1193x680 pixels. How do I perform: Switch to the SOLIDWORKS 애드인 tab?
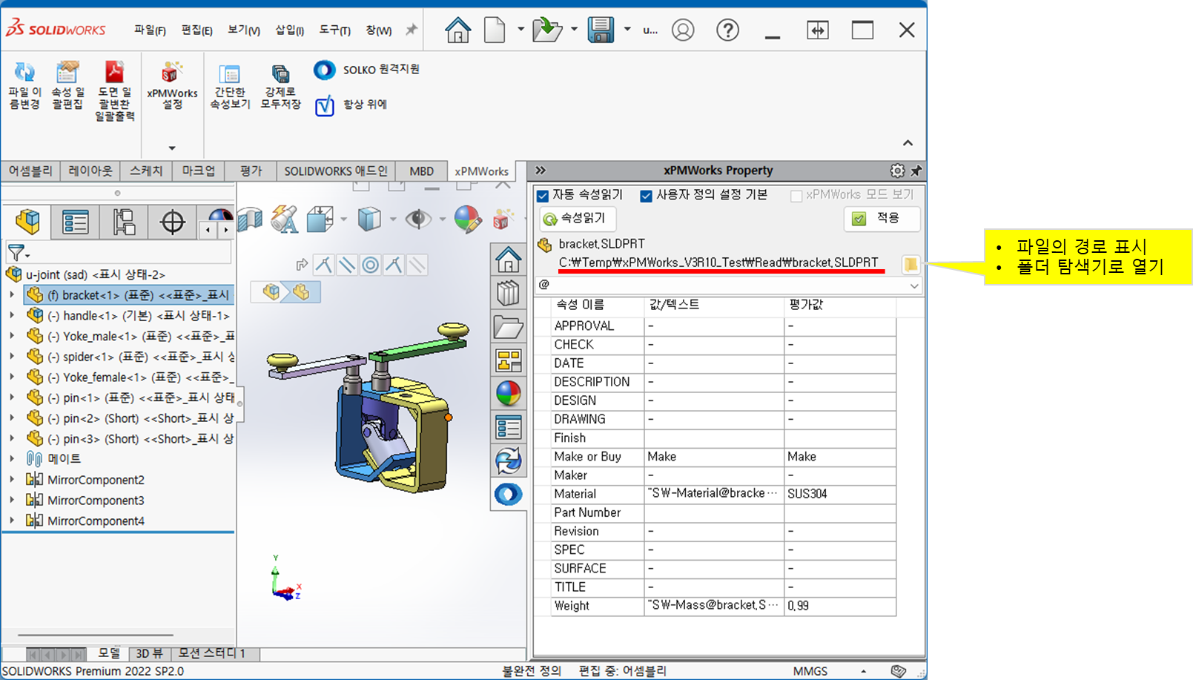pos(336,171)
